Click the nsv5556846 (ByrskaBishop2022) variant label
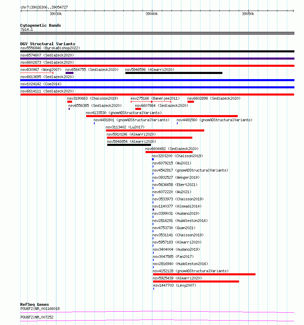Viewport: 304px width, 325px height. (50, 48)
